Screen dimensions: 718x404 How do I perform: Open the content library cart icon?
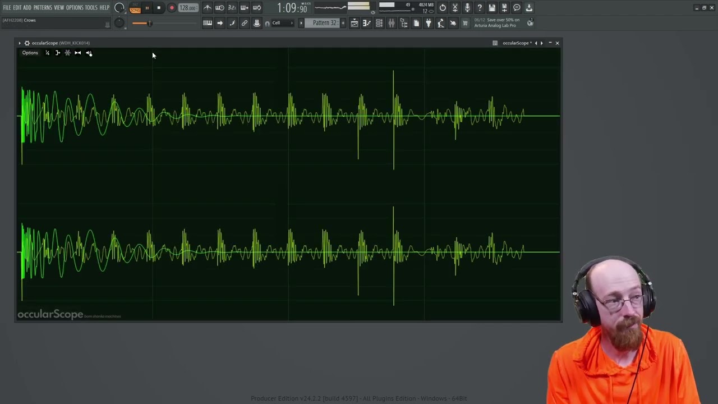pos(466,23)
